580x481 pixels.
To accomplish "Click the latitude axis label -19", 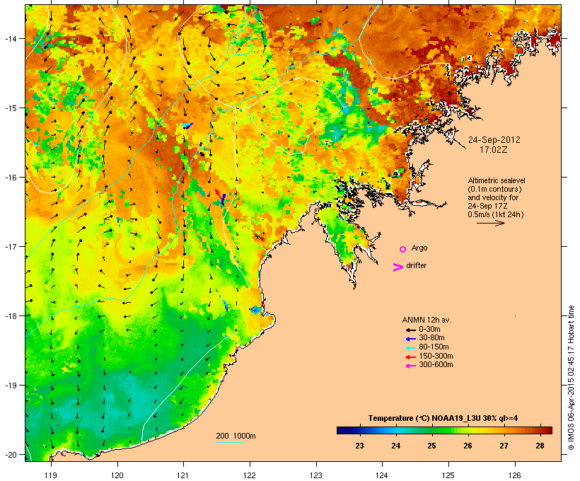I will [x=10, y=386].
